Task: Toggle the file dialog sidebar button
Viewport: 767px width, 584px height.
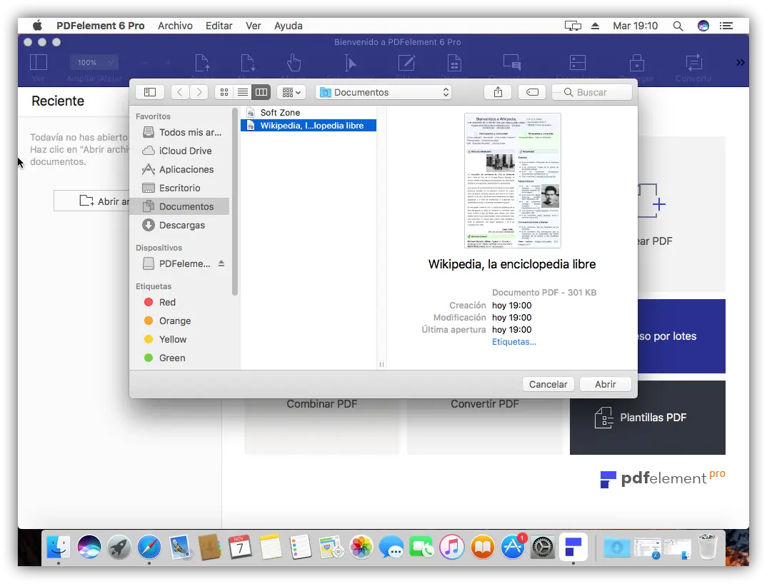Action: [x=150, y=92]
